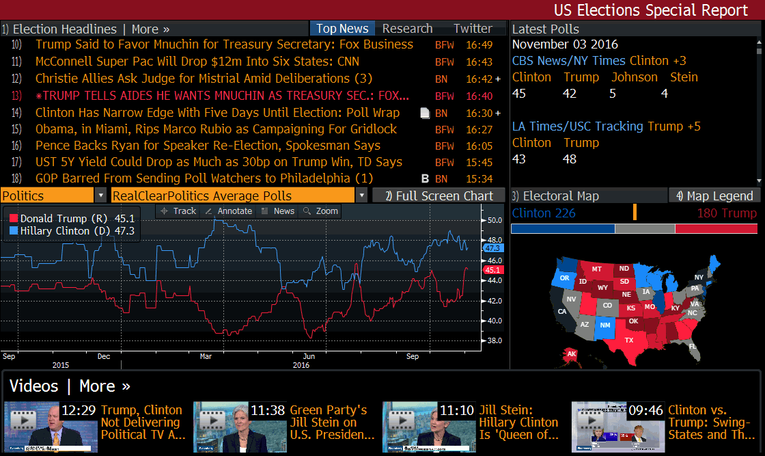This screenshot has height=456, width=765.
Task: Open Full Screen Chart
Action: tap(439, 196)
